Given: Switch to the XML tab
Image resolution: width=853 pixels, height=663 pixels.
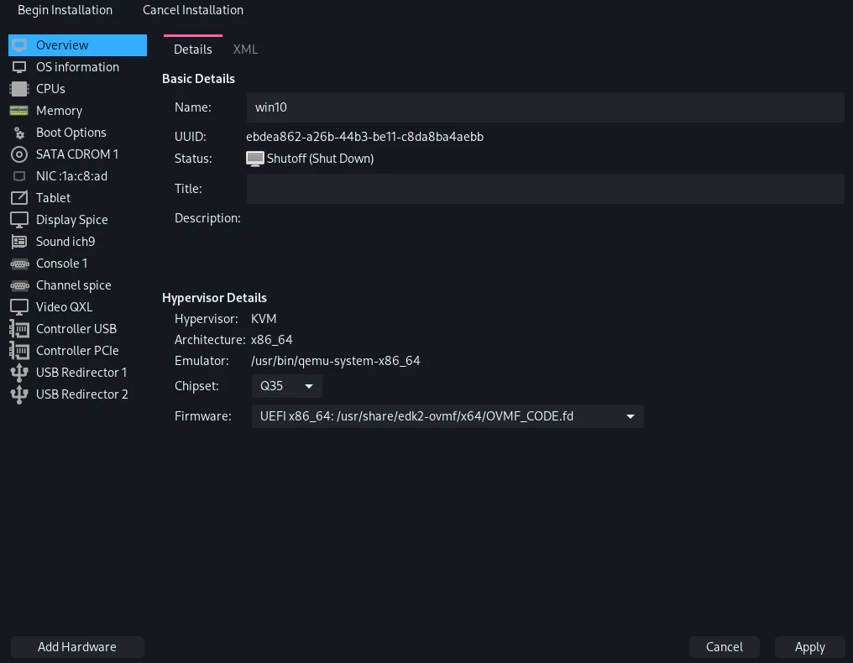Looking at the screenshot, I should 245,50.
